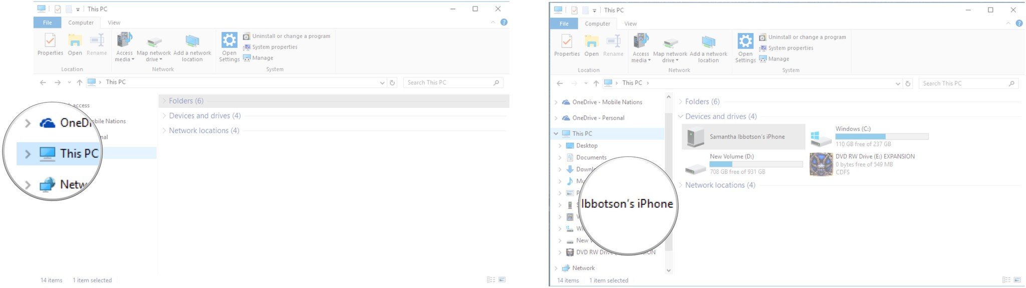Click Map network drive in left window
The height and width of the screenshot is (288, 1026).
154,48
